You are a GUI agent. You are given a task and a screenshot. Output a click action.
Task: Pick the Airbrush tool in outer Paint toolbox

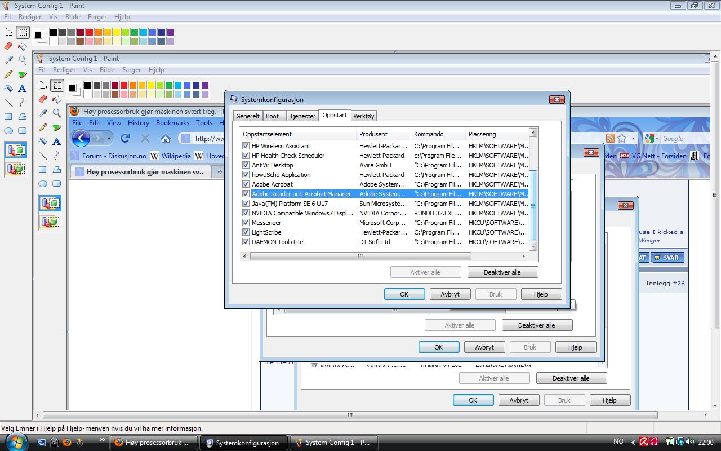(x=8, y=89)
